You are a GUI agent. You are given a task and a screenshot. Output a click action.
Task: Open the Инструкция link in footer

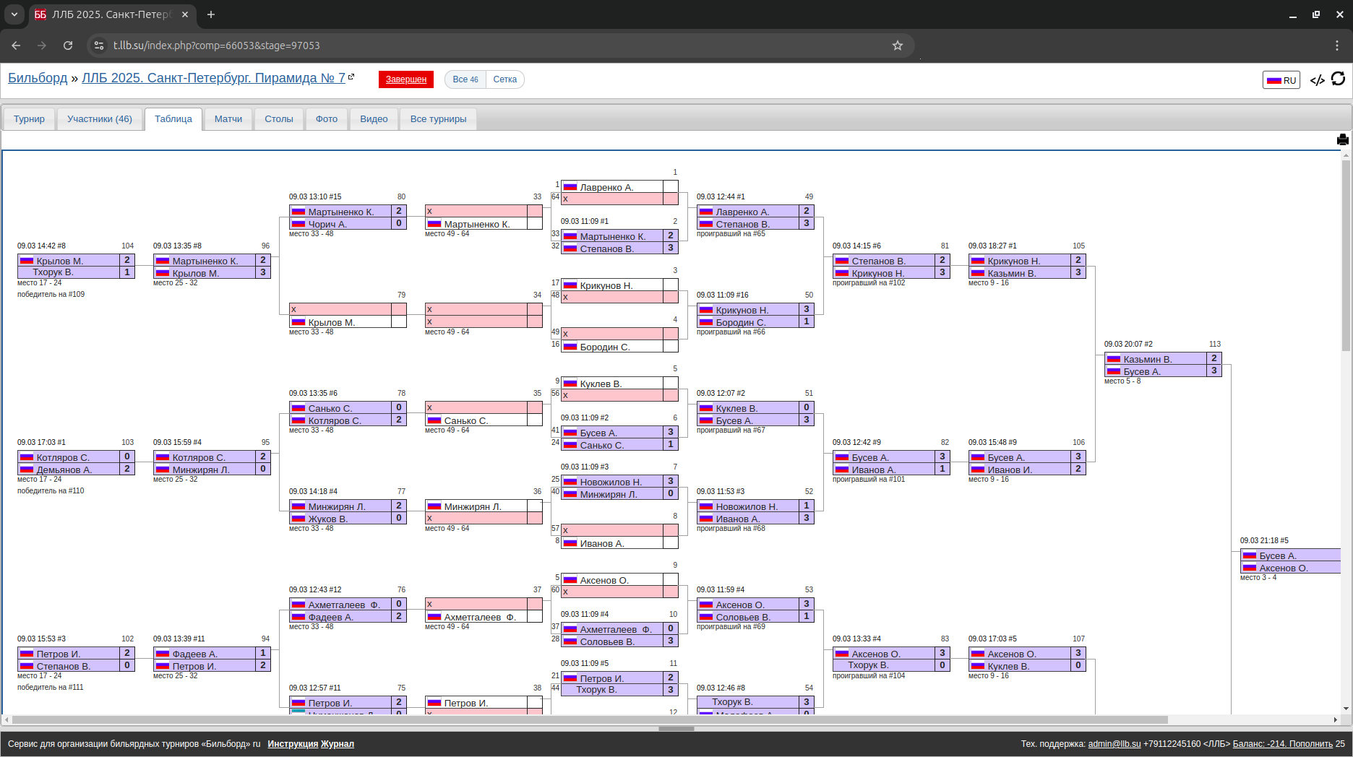click(293, 744)
